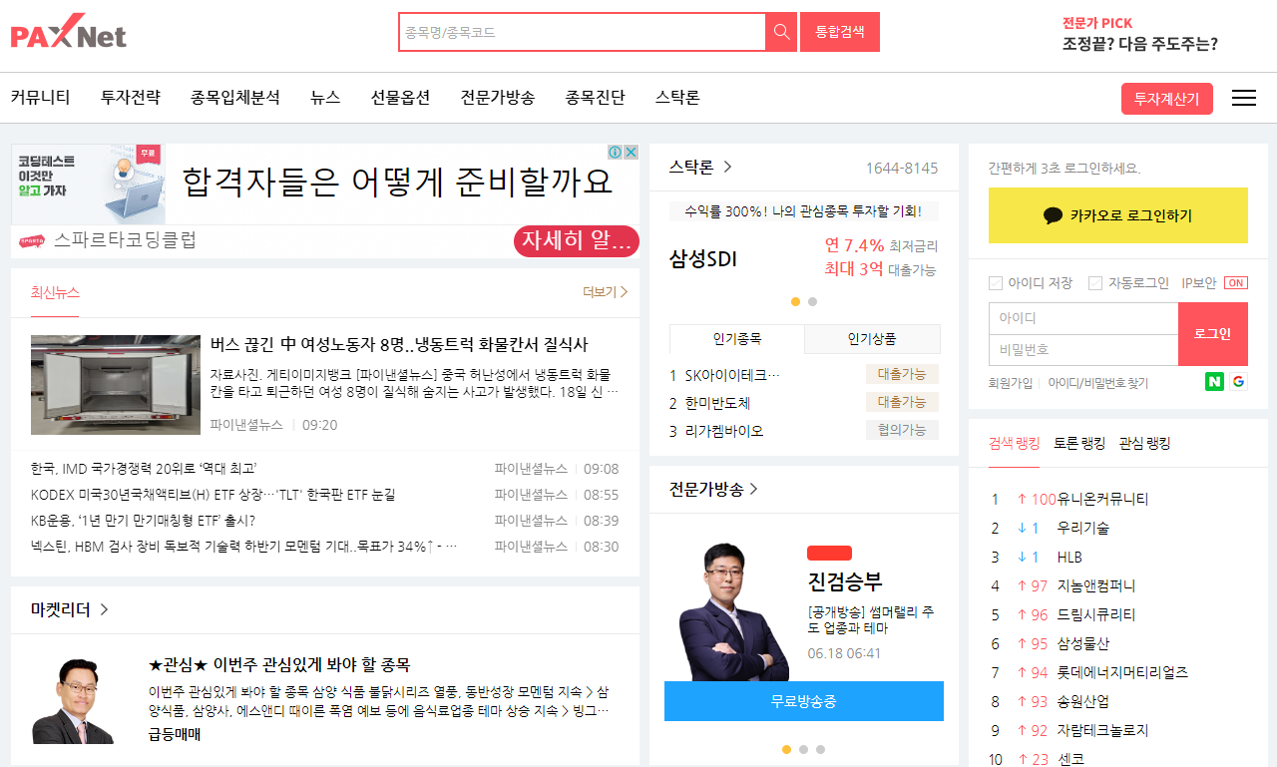This screenshot has height=767, width=1277.
Task: Select 관심 랭킹 tab
Action: [x=1144, y=444]
